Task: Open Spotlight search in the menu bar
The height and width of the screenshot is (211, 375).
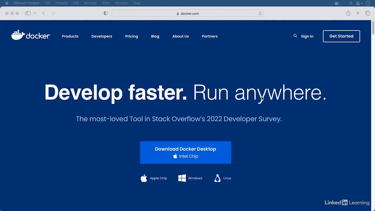Action: [351, 3]
